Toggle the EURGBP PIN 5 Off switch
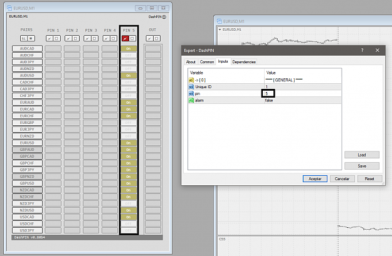The width and height of the screenshot is (392, 256). 129,123
